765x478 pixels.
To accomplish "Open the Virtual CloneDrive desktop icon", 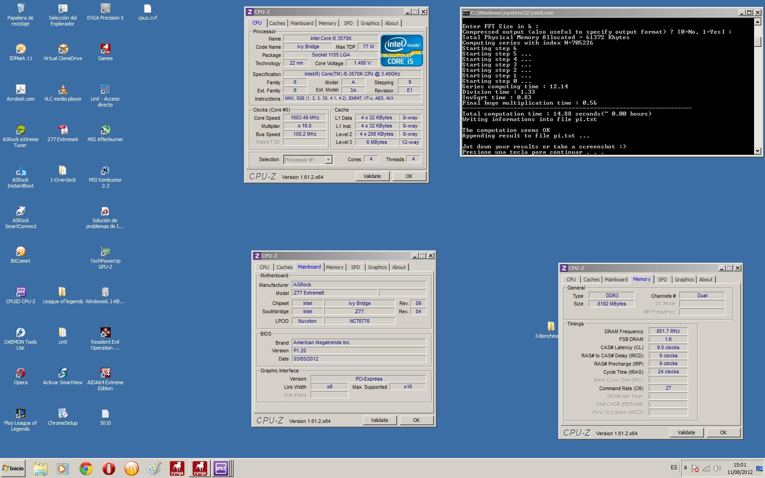I will pos(63,52).
